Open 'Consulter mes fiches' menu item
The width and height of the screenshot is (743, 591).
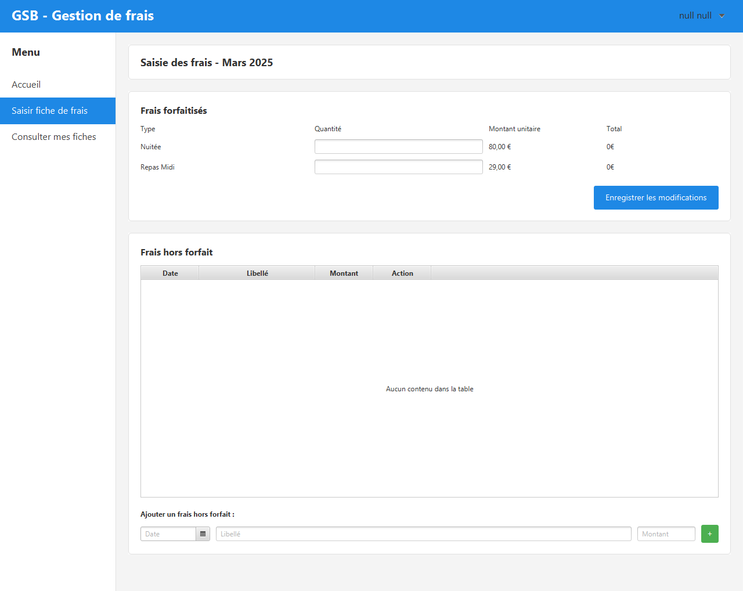54,137
